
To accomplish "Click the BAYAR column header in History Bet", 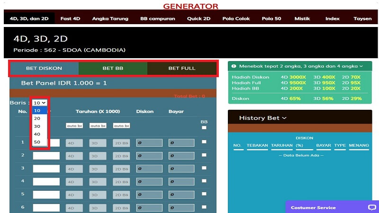I will pyautogui.click(x=324, y=145).
